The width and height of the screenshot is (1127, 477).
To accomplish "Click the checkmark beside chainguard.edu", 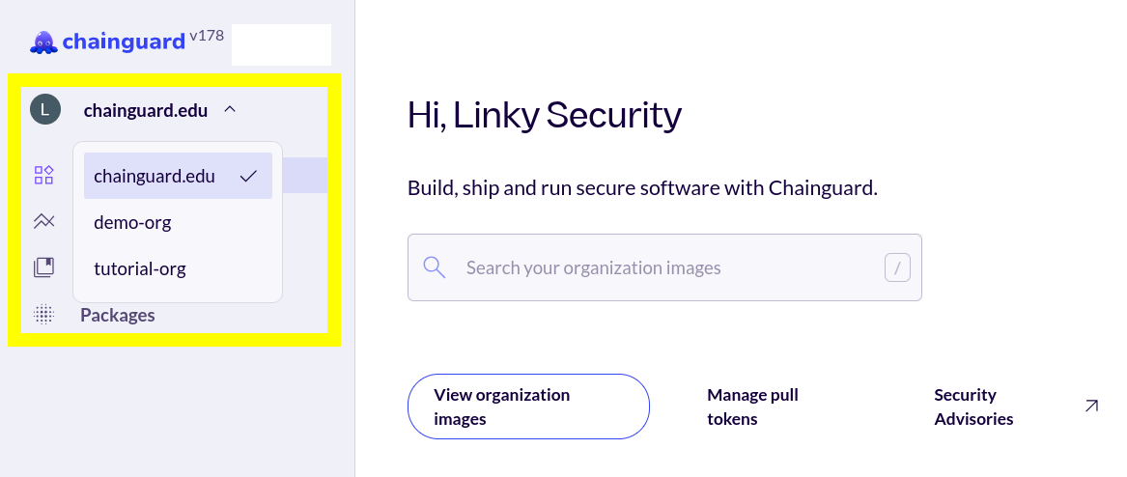I will coord(248,176).
